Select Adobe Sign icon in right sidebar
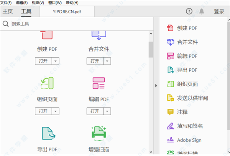 pyautogui.click(x=171, y=140)
